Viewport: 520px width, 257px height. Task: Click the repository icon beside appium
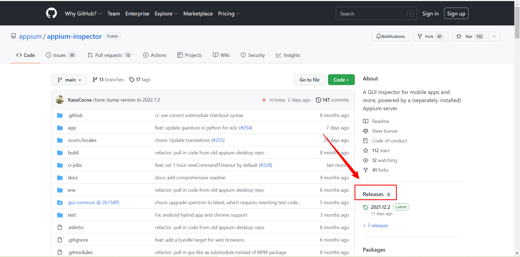(x=14, y=36)
